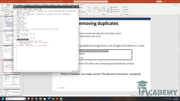Image resolution: width=180 pixels, height=101 pixels.
Task: Switch to the Insert ribbon tab
Action: 14,4
